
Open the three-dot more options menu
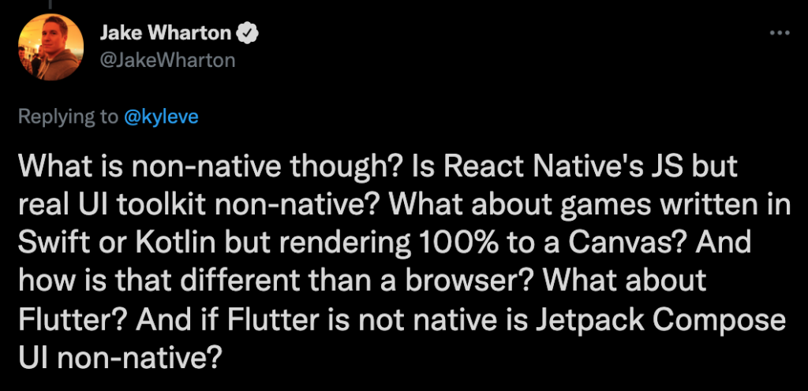pos(779,33)
